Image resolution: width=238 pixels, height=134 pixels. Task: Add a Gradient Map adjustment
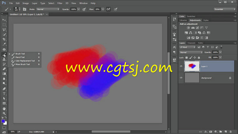coord(206,38)
